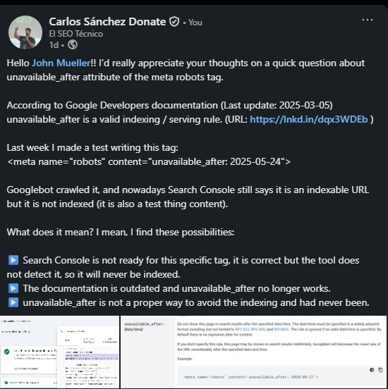Toggle the dark code theme icon in docs image
The height and width of the screenshot is (389, 388).
tap(372, 370)
